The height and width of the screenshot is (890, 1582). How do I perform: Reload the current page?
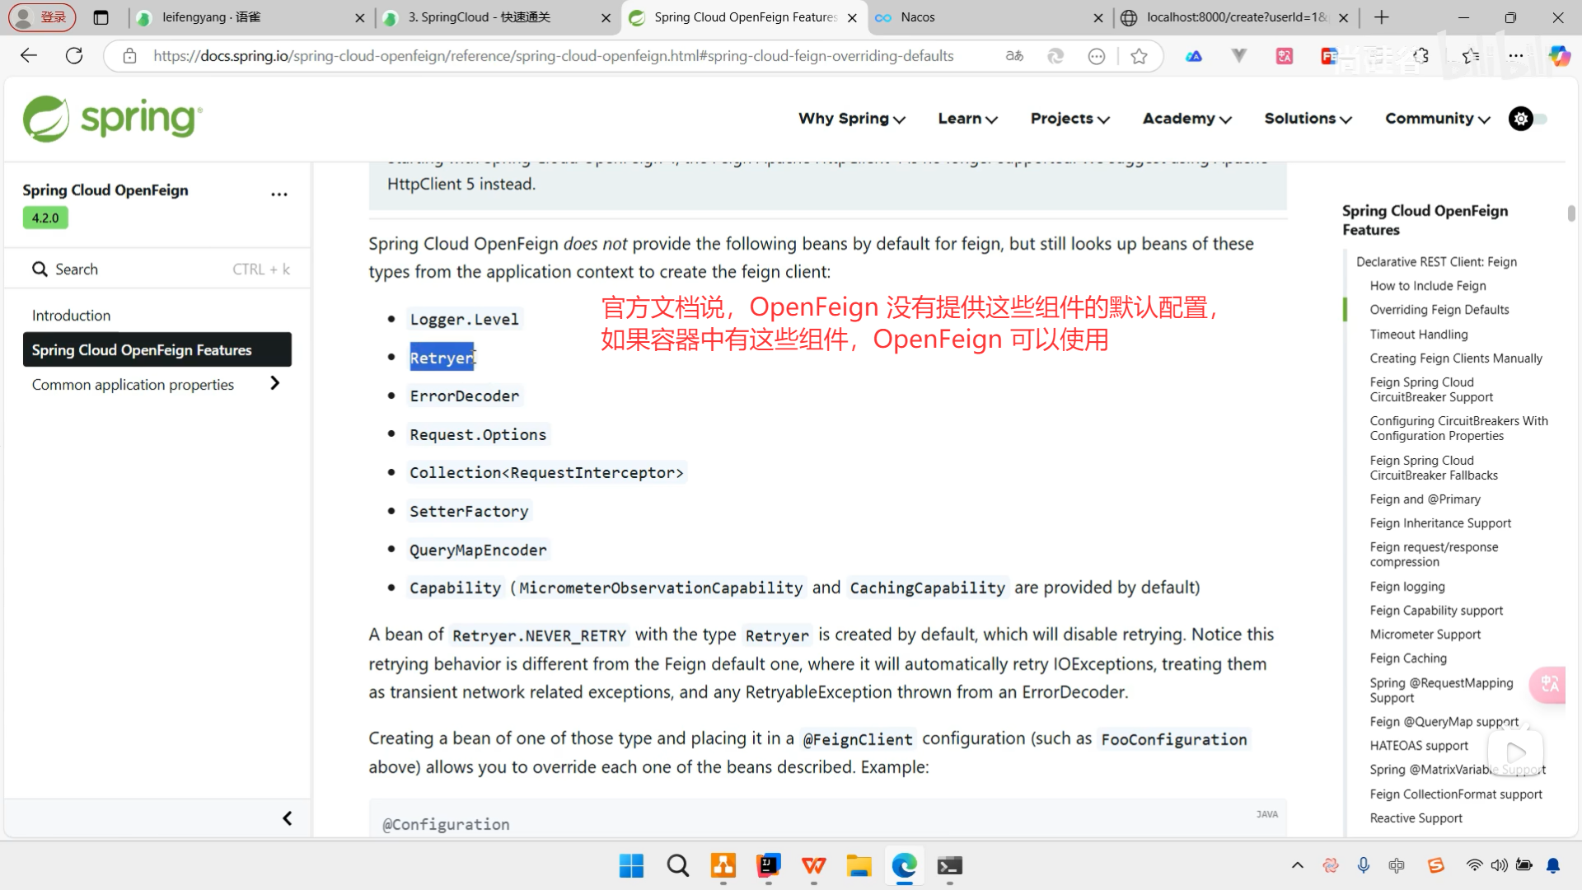point(74,55)
